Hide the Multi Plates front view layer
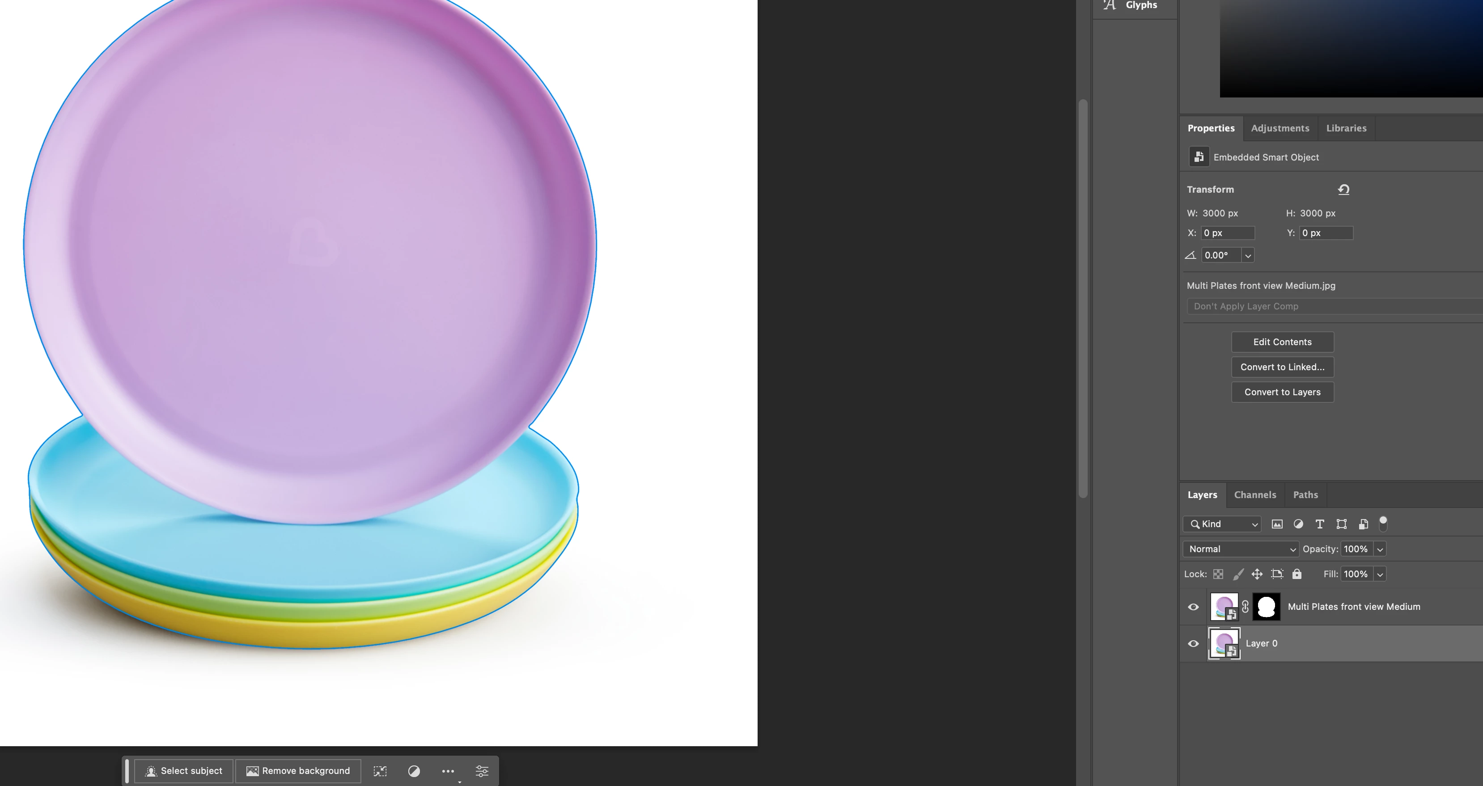 coord(1193,606)
